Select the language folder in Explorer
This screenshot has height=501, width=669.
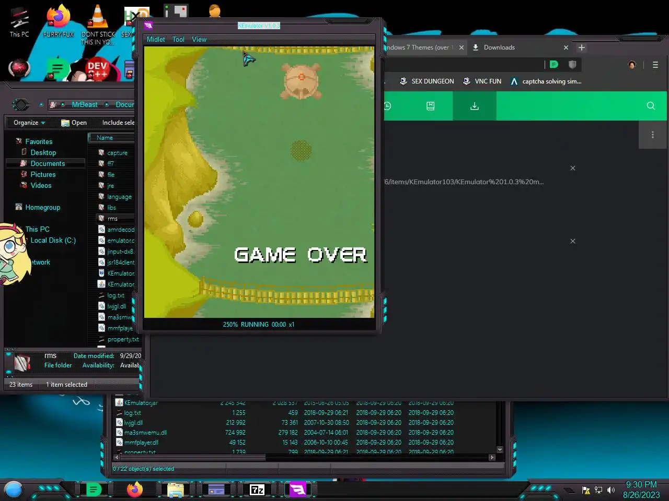pos(119,197)
